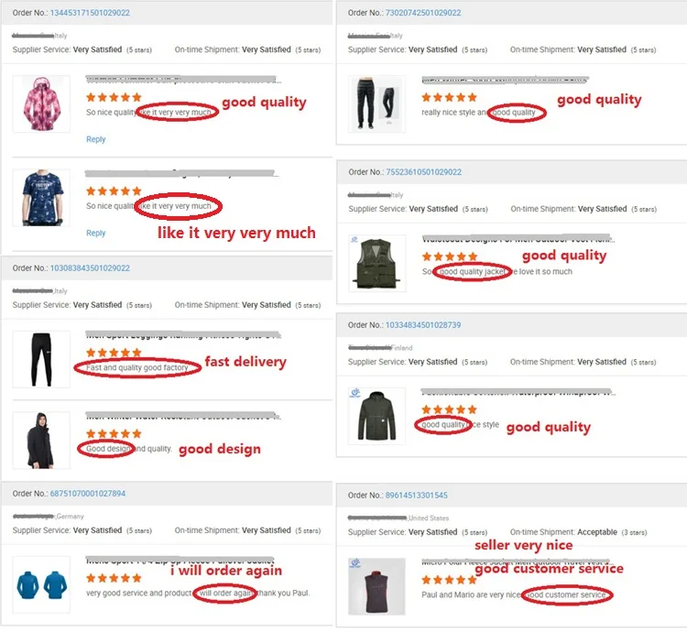The width and height of the screenshot is (687, 632).
Task: Open order number 134453171501029022 link
Action: tap(90, 13)
